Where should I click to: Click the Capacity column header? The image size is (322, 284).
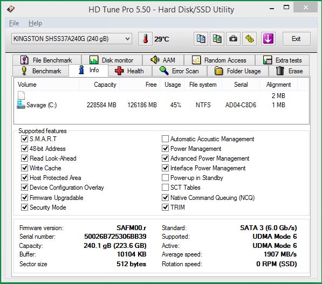99,85
